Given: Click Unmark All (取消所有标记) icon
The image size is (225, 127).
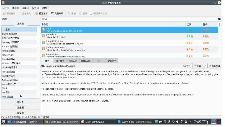Looking at the screenshot, I should coord(91,14).
